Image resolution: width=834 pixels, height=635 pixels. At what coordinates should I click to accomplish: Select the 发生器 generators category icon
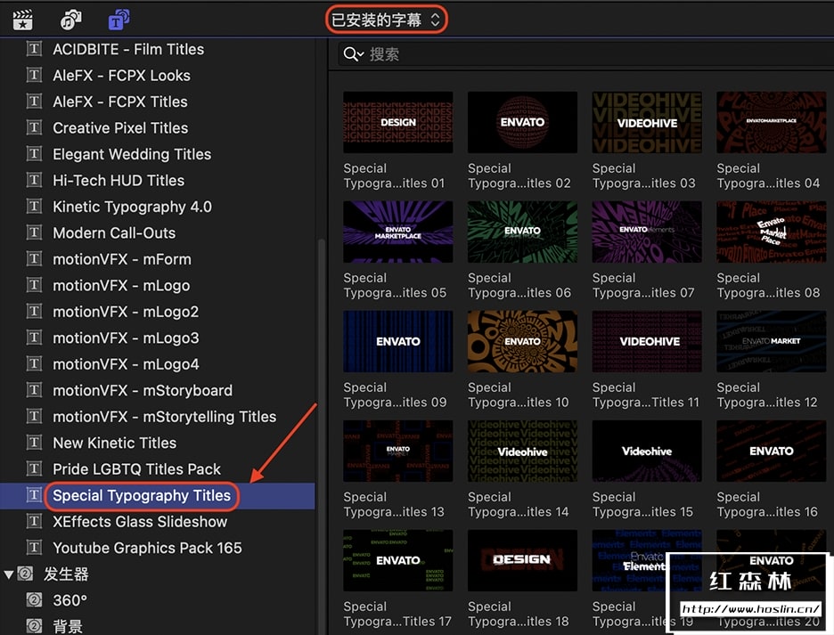tap(25, 574)
